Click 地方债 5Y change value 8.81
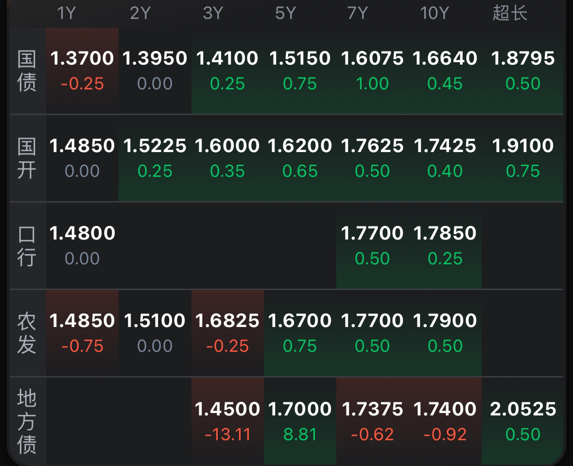Viewport: 573px width, 466px height. 300,434
